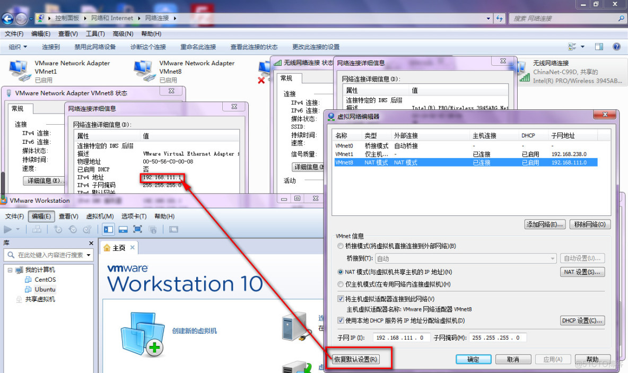Toggle the preview pane icon in Explorer toolbar

(x=599, y=47)
